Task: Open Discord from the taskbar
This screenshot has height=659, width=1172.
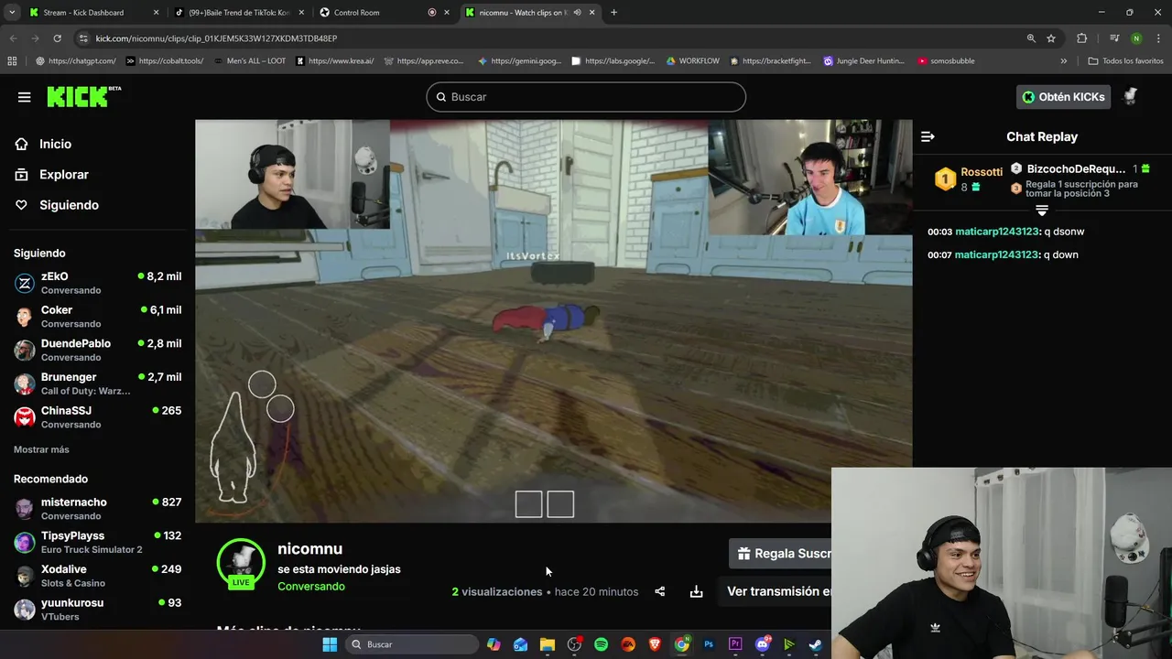Action: coord(763,644)
